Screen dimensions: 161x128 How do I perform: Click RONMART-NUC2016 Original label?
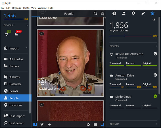click(147, 63)
